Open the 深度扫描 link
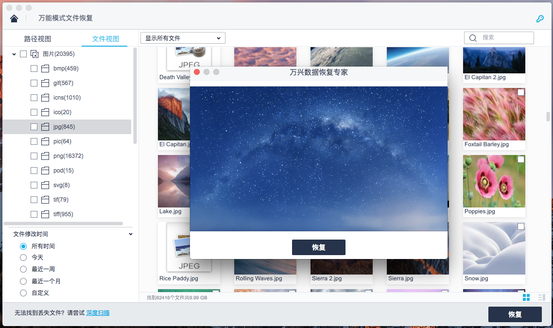 pyautogui.click(x=98, y=313)
